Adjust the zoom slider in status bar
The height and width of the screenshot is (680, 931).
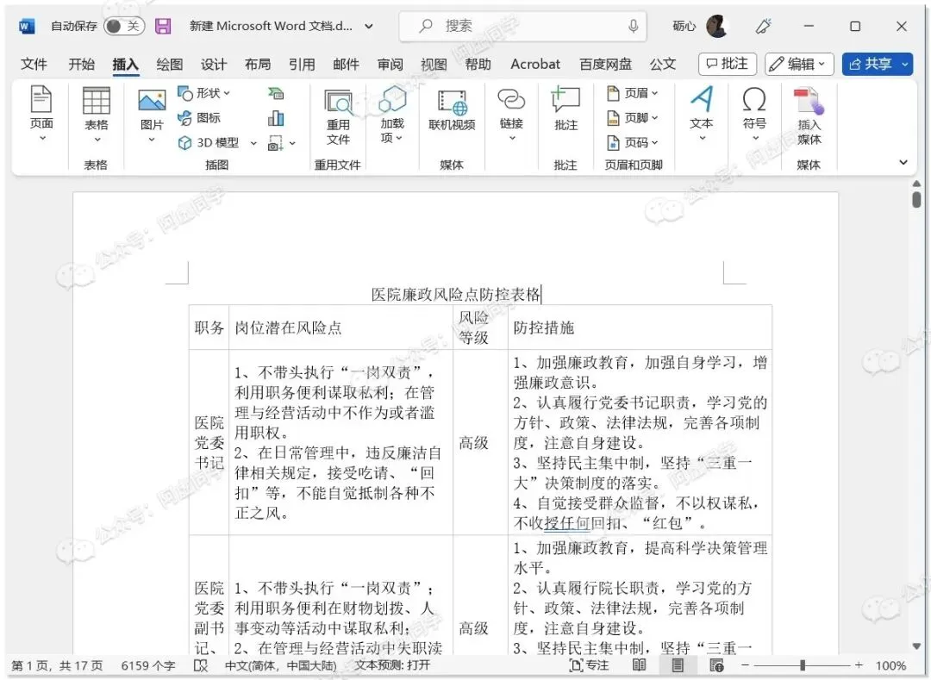pyautogui.click(x=803, y=665)
